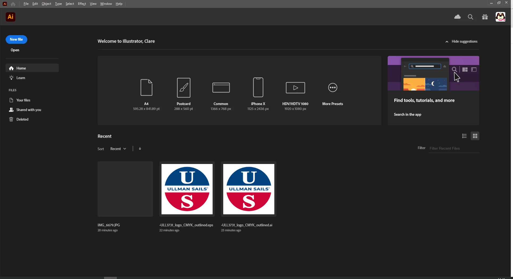This screenshot has height=279, width=513.
Task: Click the search magnifier icon in header
Action: click(x=470, y=17)
